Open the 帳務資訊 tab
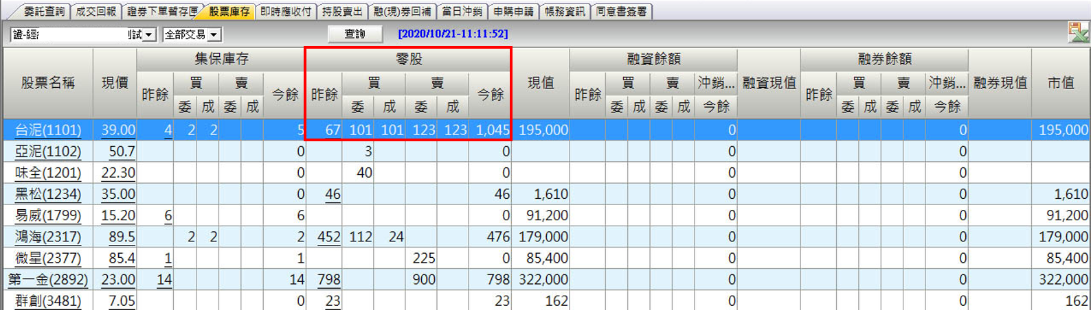This screenshot has height=310, width=1091. [564, 12]
